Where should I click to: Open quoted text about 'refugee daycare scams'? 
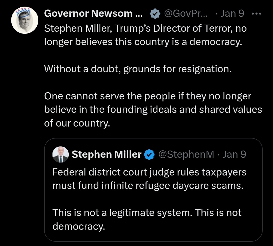(x=149, y=179)
